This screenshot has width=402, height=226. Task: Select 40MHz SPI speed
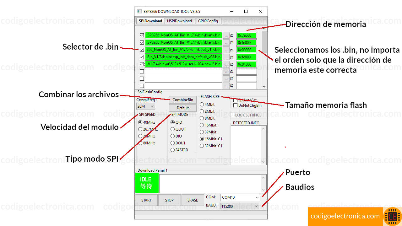[x=140, y=122]
